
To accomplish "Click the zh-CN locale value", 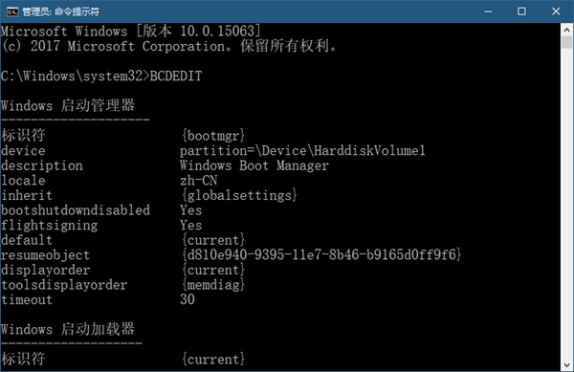I will (x=198, y=181).
